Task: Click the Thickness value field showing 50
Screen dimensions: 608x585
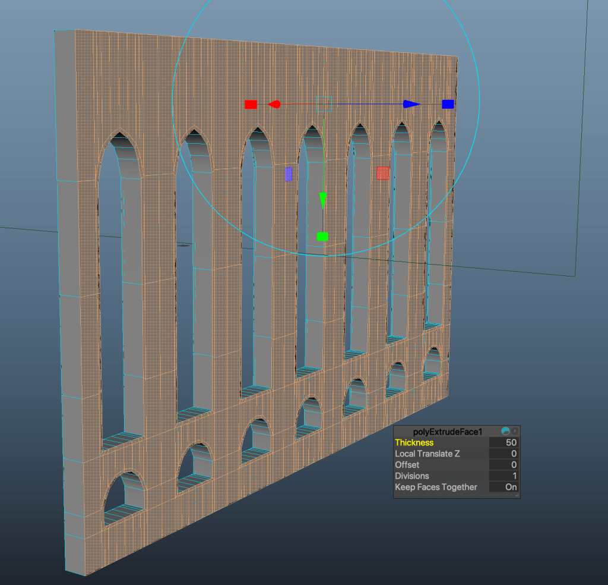Action: 504,442
